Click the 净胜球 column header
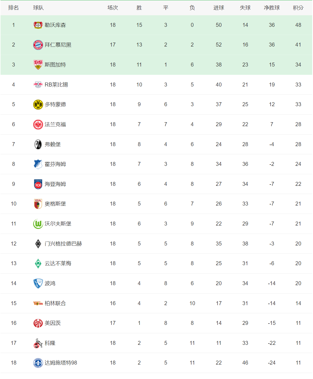The height and width of the screenshot is (379, 313). (x=272, y=8)
